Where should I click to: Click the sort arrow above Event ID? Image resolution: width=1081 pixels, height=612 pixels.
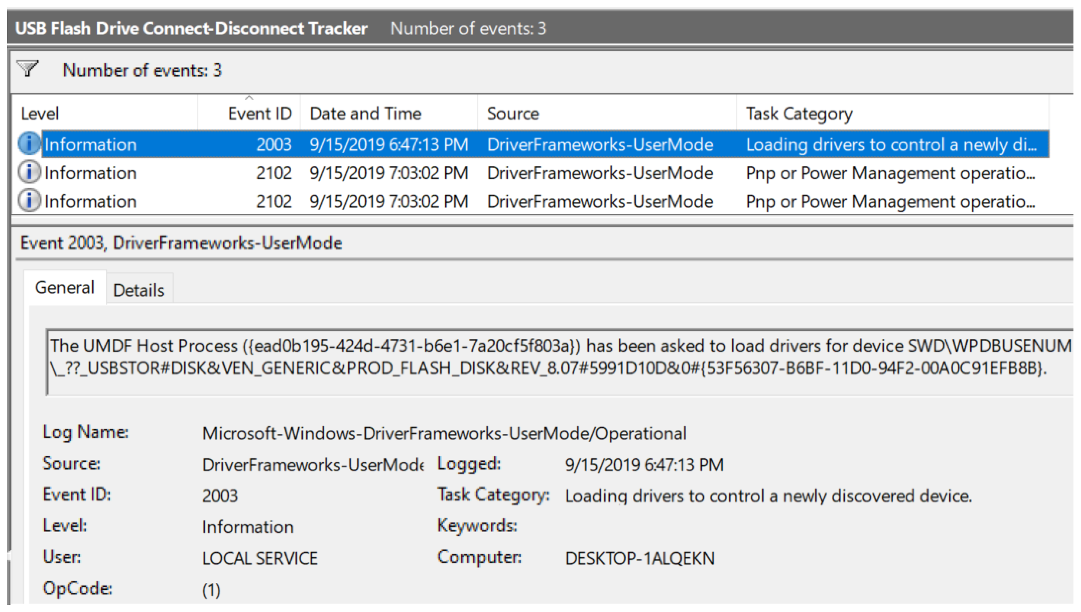(249, 98)
